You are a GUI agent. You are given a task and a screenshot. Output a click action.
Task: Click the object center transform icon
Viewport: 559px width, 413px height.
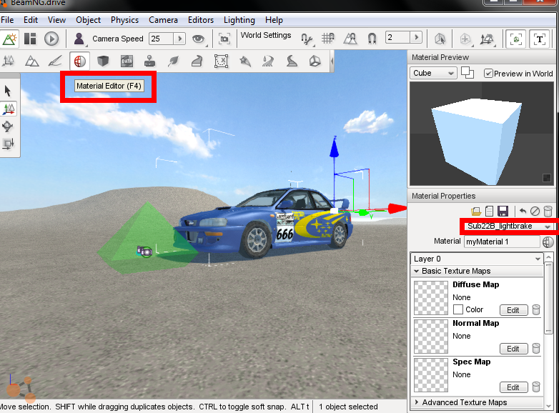[465, 39]
